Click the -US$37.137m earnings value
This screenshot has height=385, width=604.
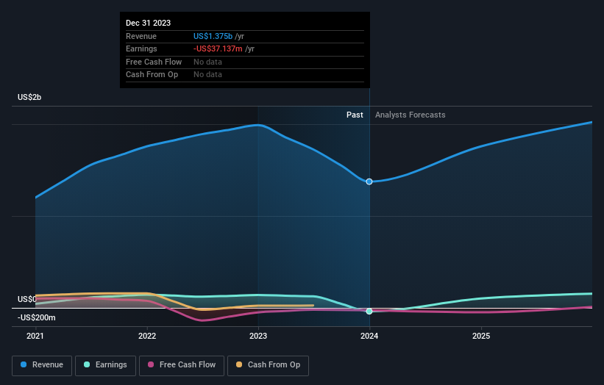[x=218, y=48]
